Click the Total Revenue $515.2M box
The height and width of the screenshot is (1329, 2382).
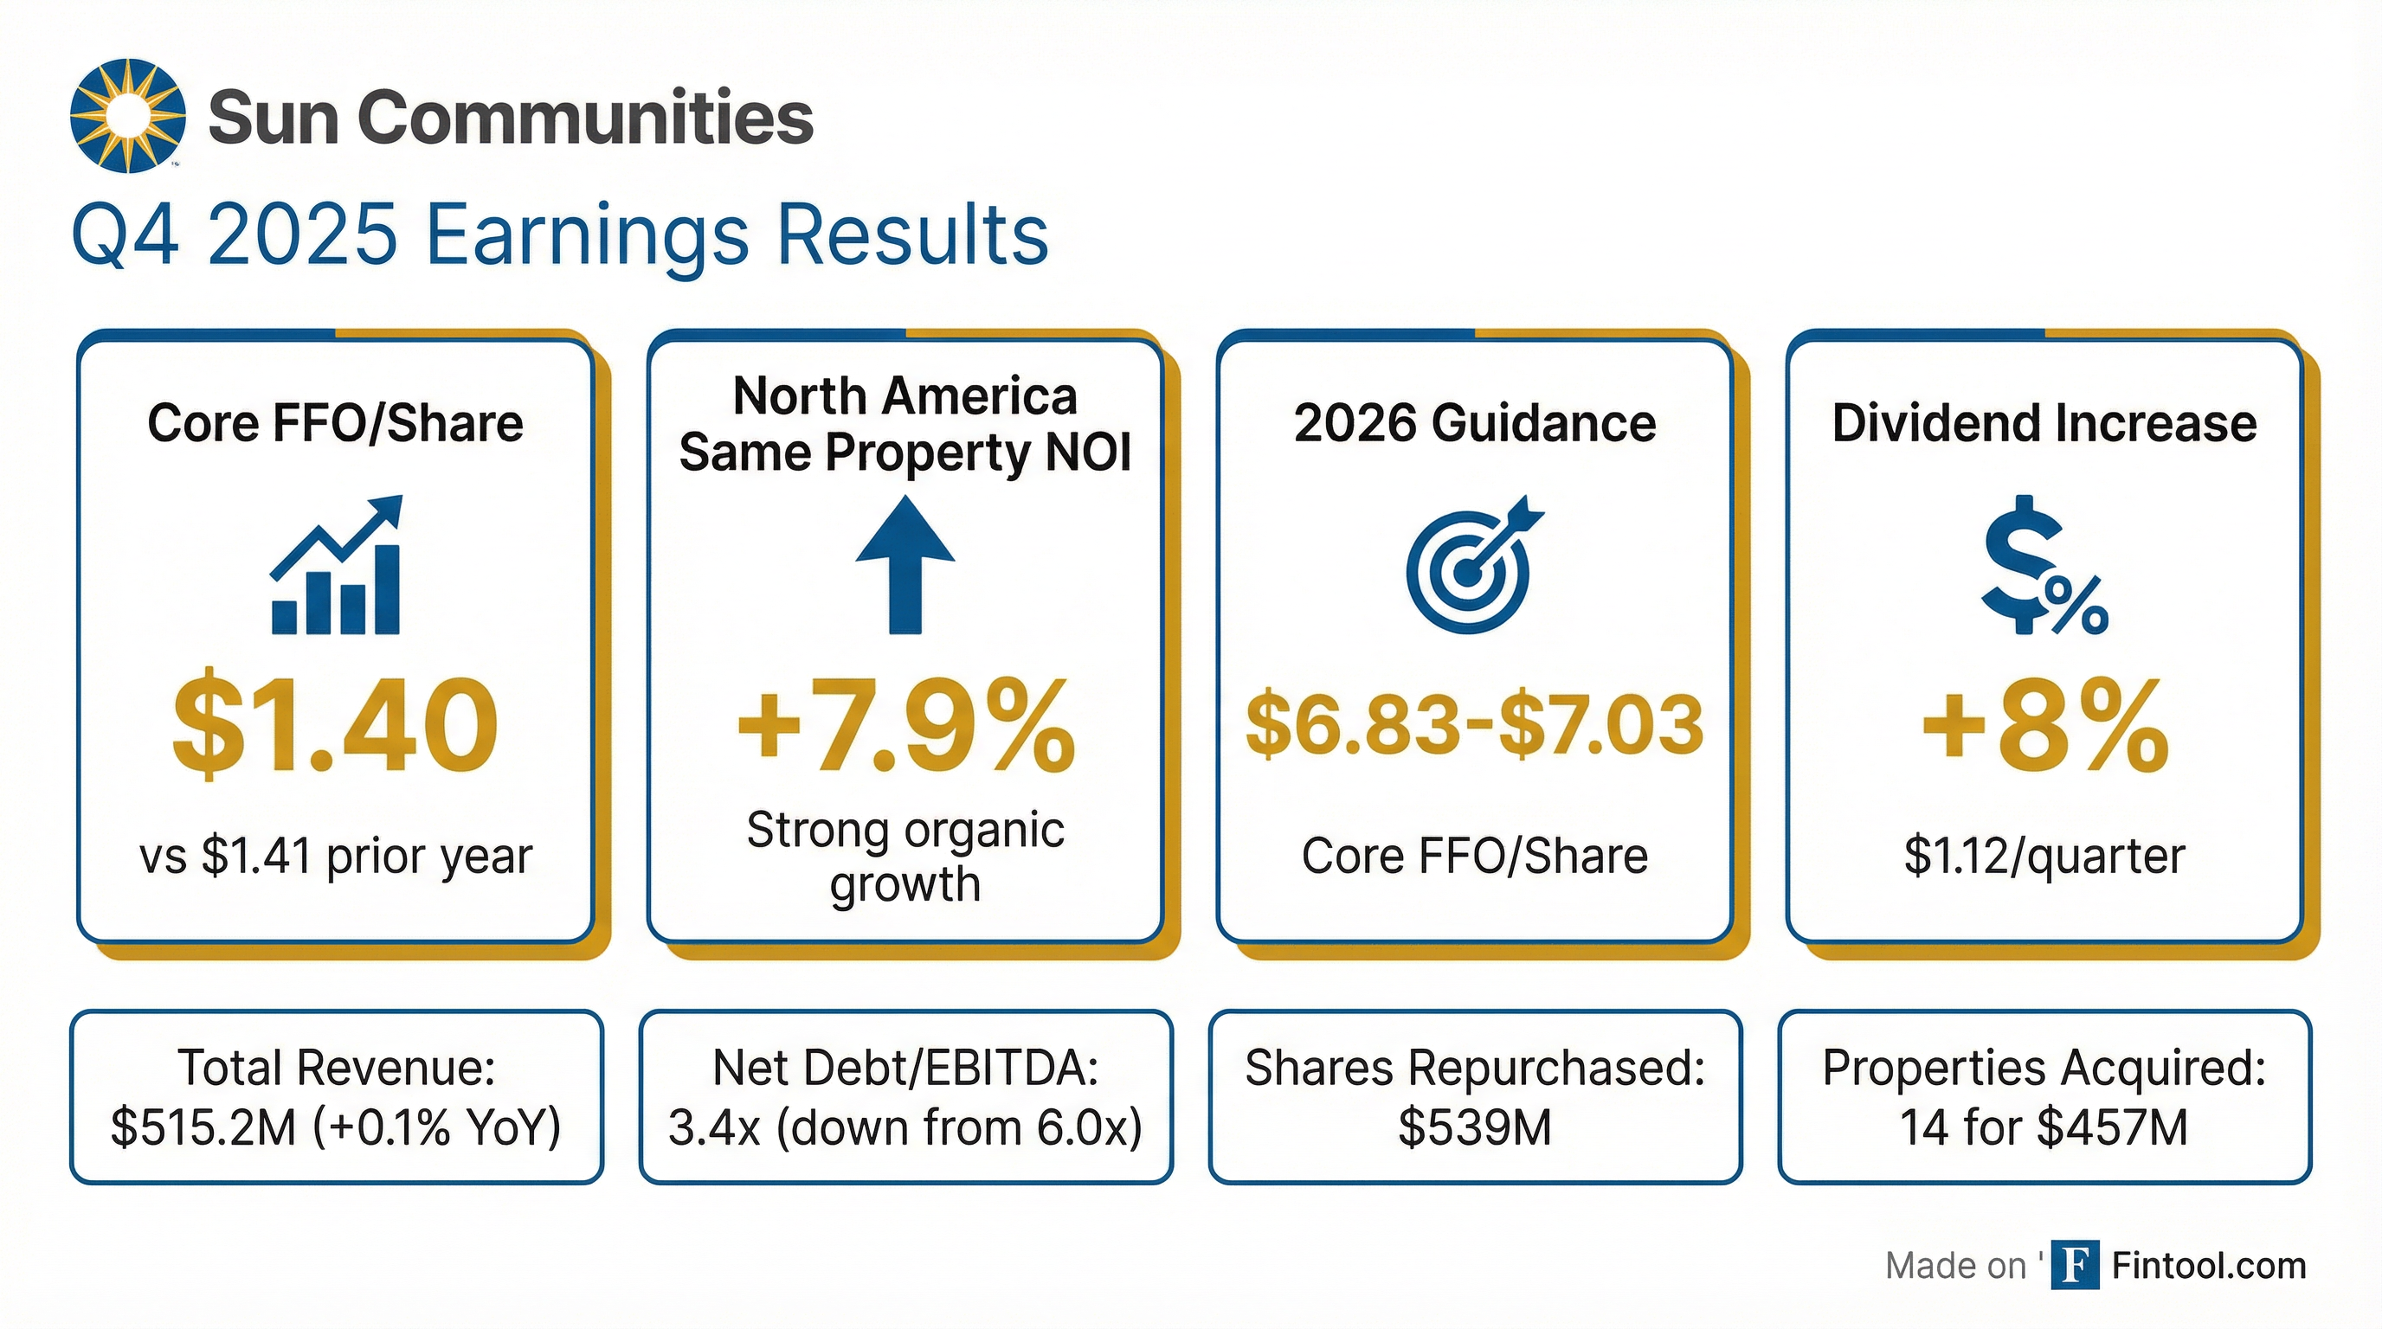click(x=337, y=1097)
